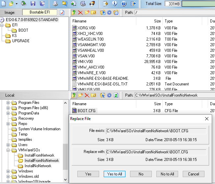Click the local Path field

[175, 95]
